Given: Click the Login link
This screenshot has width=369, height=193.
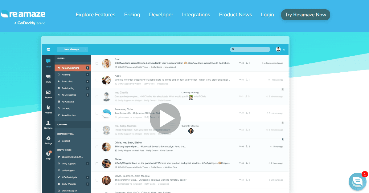Looking at the screenshot, I should coord(267,14).
